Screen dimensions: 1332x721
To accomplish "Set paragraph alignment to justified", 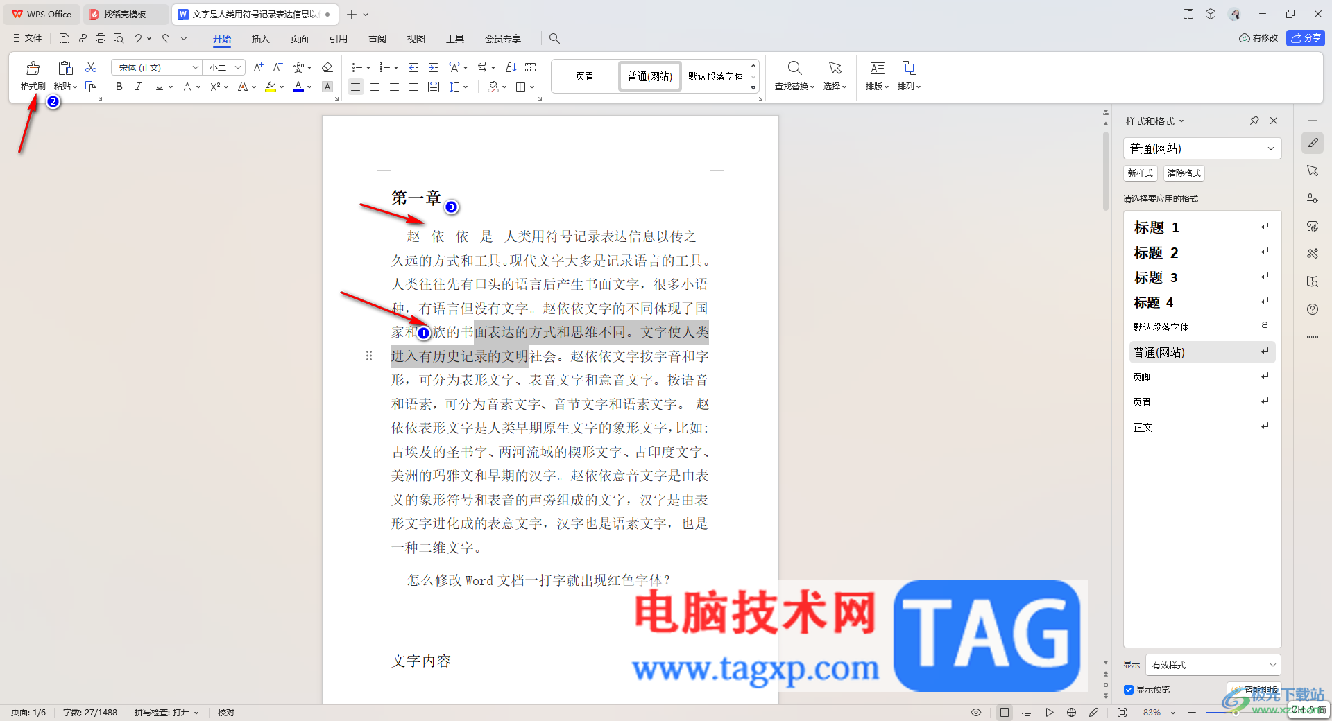I will 414,87.
